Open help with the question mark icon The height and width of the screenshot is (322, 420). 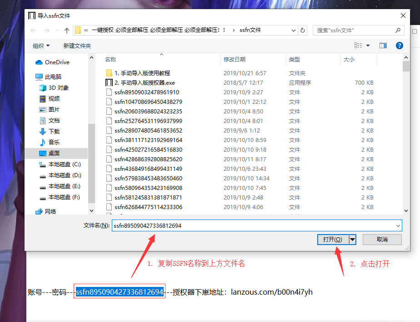[x=400, y=46]
